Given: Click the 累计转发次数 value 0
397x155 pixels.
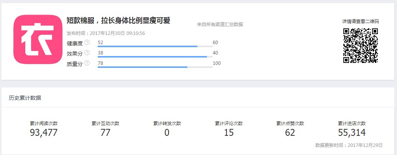Looking at the screenshot, I should [x=167, y=132].
